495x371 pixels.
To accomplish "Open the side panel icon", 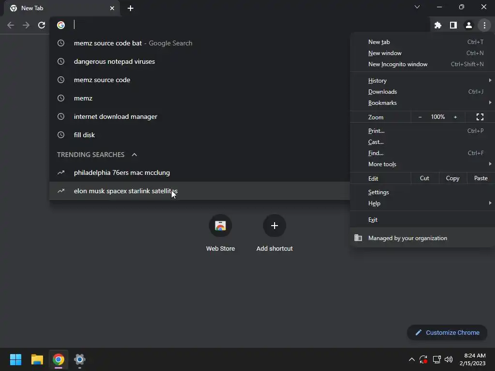I will click(x=453, y=25).
